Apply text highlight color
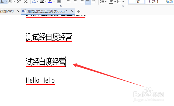174x106 pixels. pyautogui.click(x=42, y=1)
